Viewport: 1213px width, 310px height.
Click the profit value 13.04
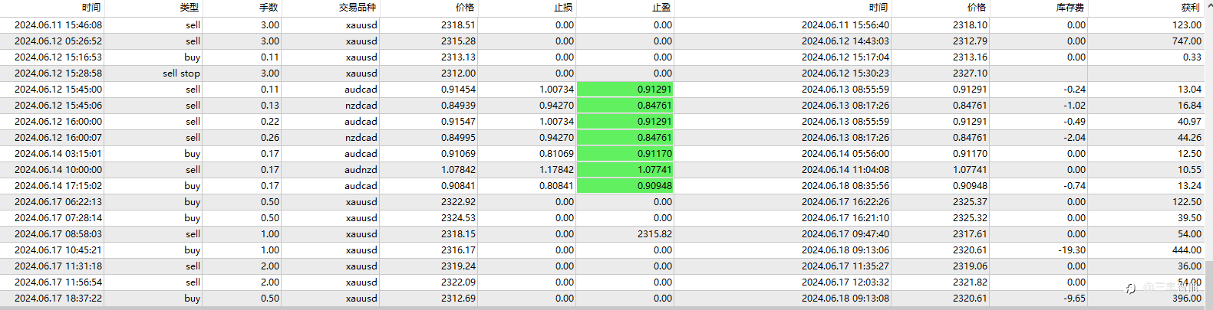1190,89
